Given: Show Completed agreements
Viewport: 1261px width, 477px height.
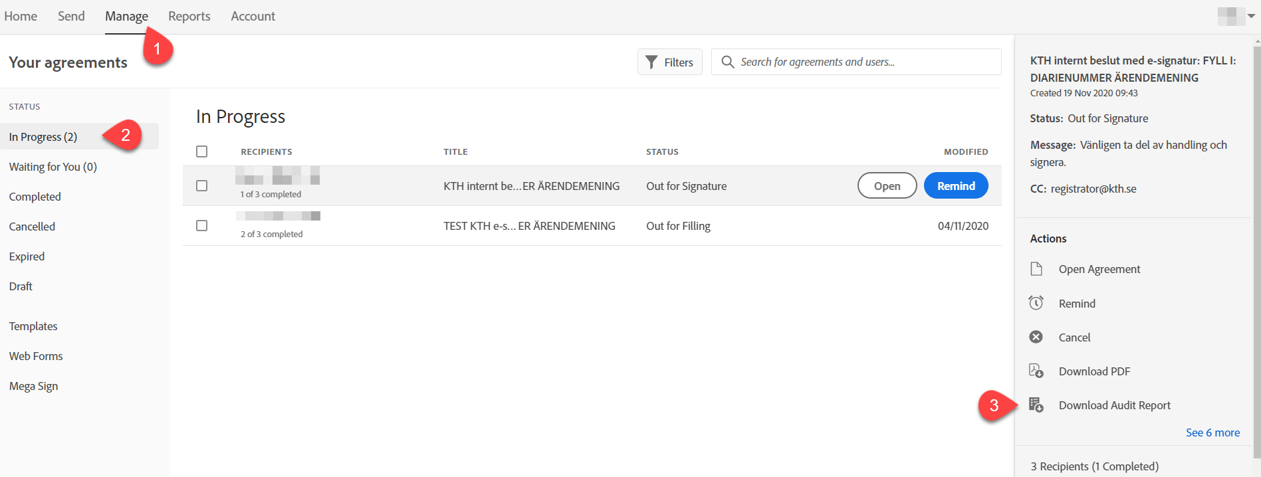Looking at the screenshot, I should click(x=35, y=197).
